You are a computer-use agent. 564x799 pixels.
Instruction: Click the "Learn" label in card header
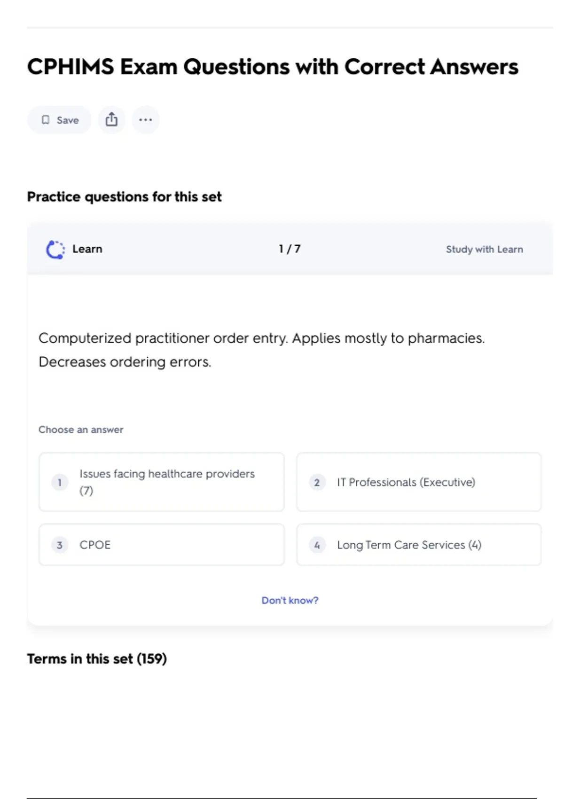click(x=87, y=249)
